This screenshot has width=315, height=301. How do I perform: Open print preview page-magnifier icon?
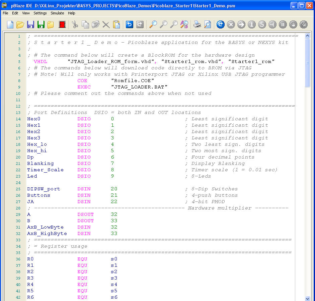(x=208, y=24)
